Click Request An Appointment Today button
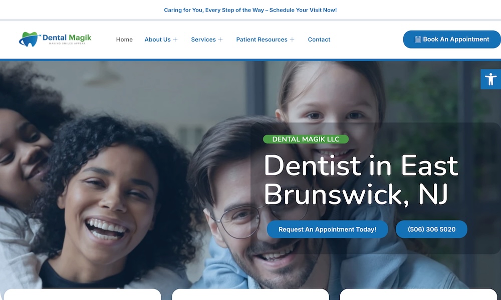 point(327,229)
